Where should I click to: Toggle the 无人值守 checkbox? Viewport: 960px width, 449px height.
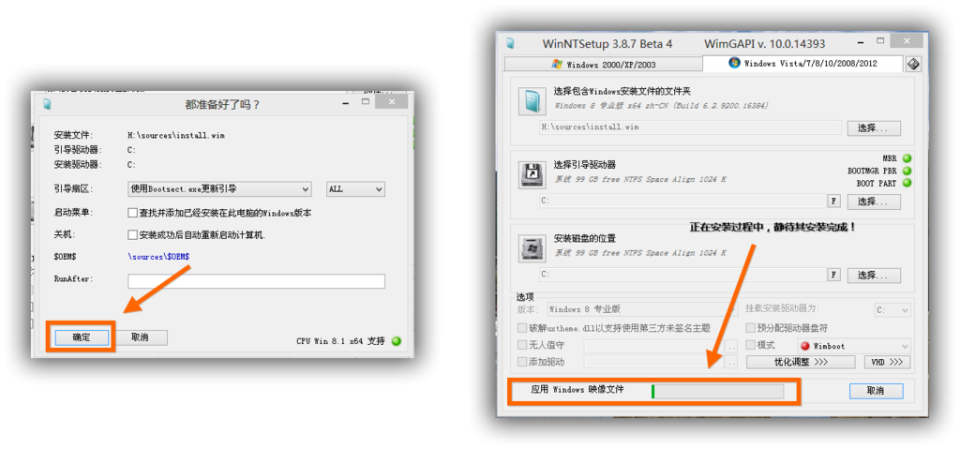[x=521, y=345]
